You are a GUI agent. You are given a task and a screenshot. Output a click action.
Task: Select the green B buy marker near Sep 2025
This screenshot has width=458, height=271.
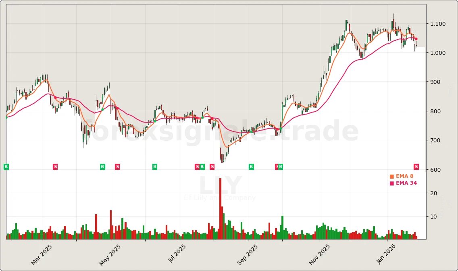251,166
